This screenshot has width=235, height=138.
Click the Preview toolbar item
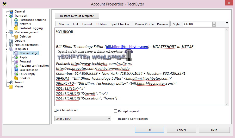coord(162,24)
